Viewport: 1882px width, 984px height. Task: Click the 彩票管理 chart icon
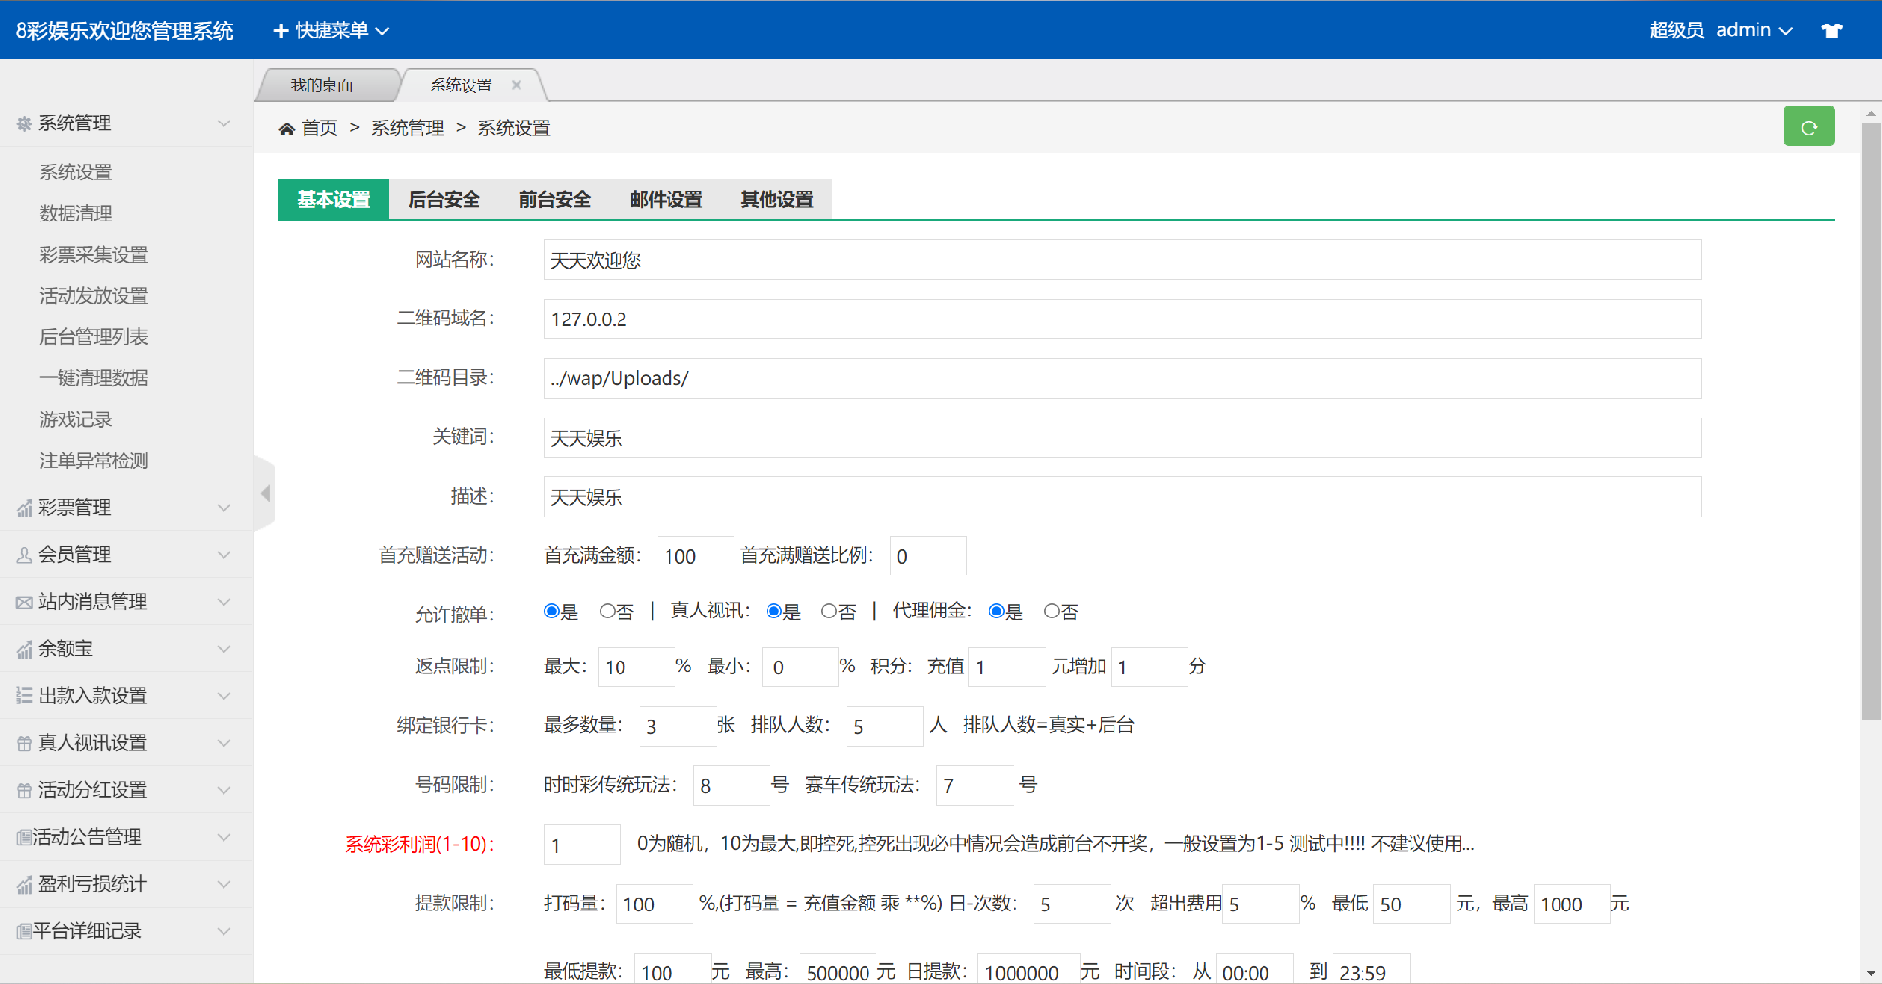pyautogui.click(x=25, y=508)
